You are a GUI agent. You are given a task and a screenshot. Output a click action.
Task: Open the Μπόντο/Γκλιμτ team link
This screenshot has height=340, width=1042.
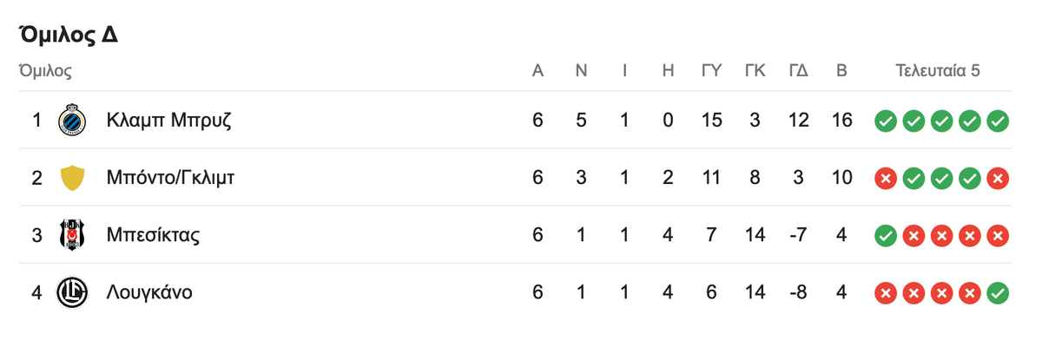click(x=171, y=178)
